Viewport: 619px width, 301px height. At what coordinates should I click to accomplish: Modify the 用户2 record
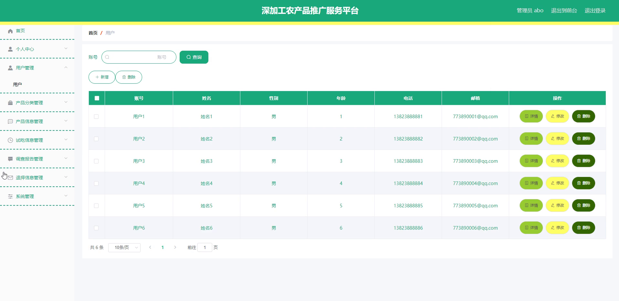557,139
